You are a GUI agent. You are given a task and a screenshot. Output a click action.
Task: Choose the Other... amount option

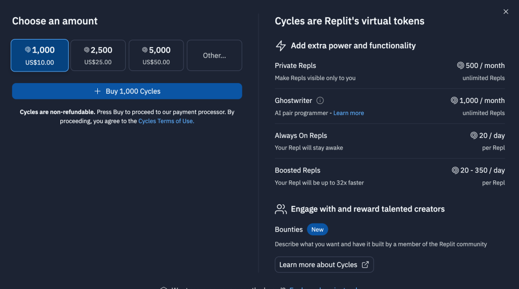(214, 55)
